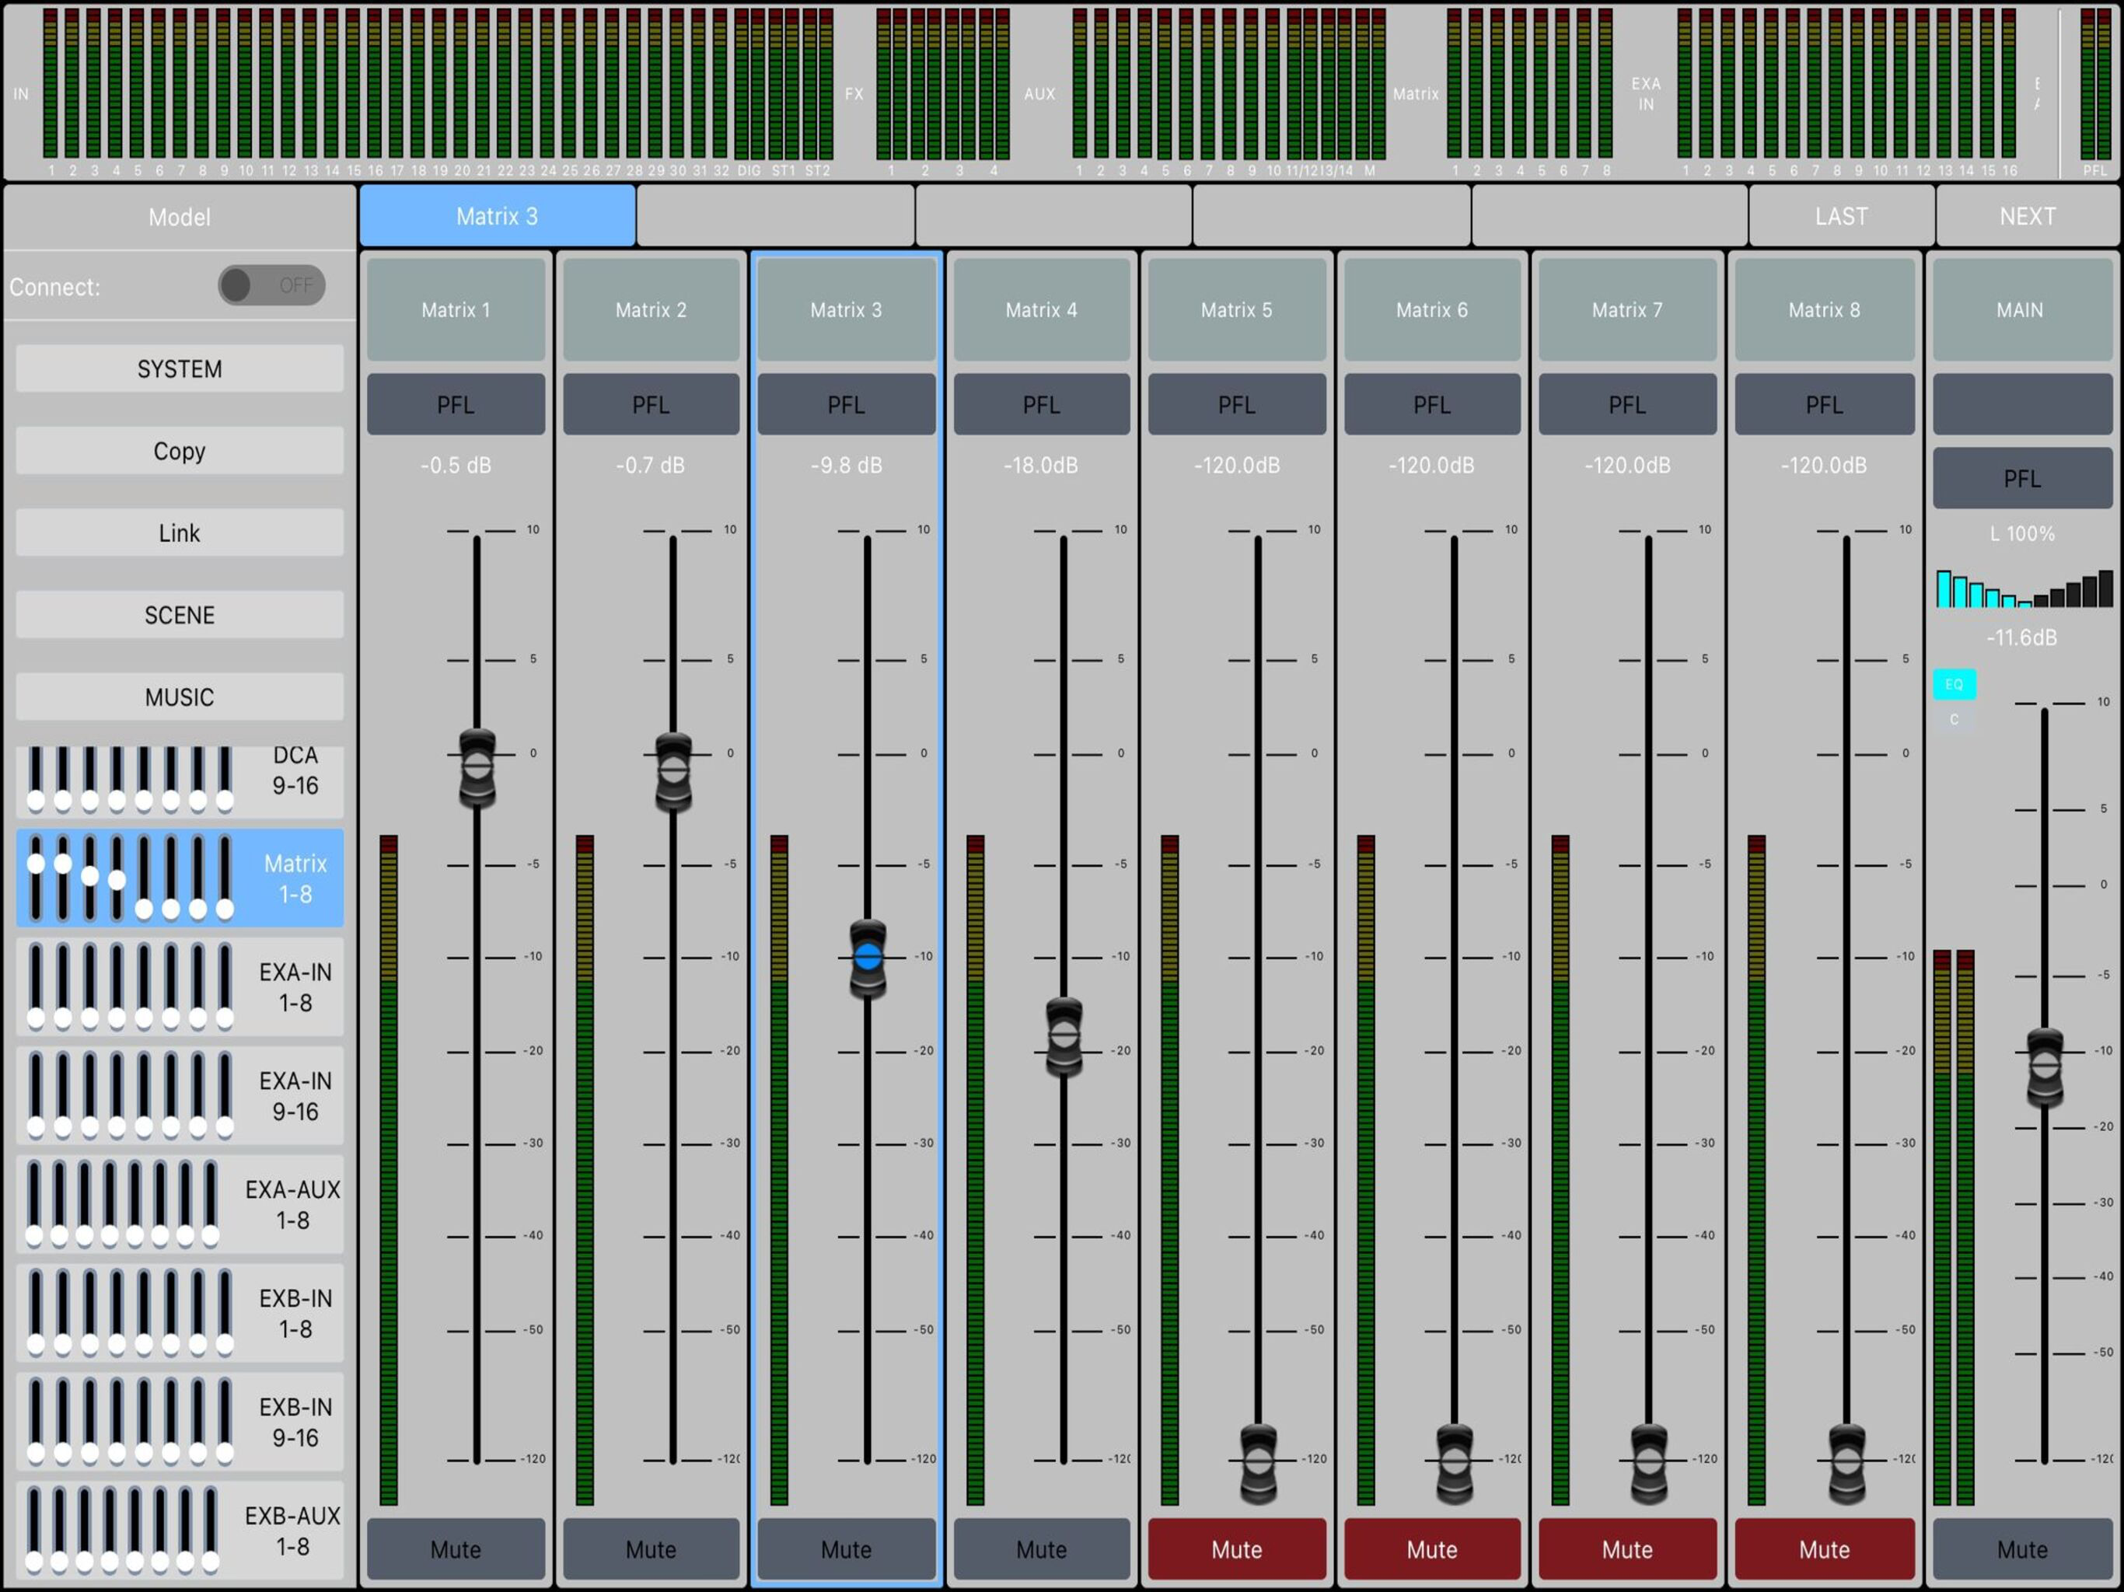The width and height of the screenshot is (2124, 1592).
Task: Open the EXA-IN 9-16 fader bank
Action: [180, 1095]
